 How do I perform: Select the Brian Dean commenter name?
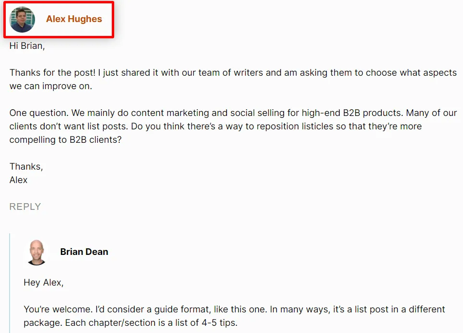pos(84,252)
